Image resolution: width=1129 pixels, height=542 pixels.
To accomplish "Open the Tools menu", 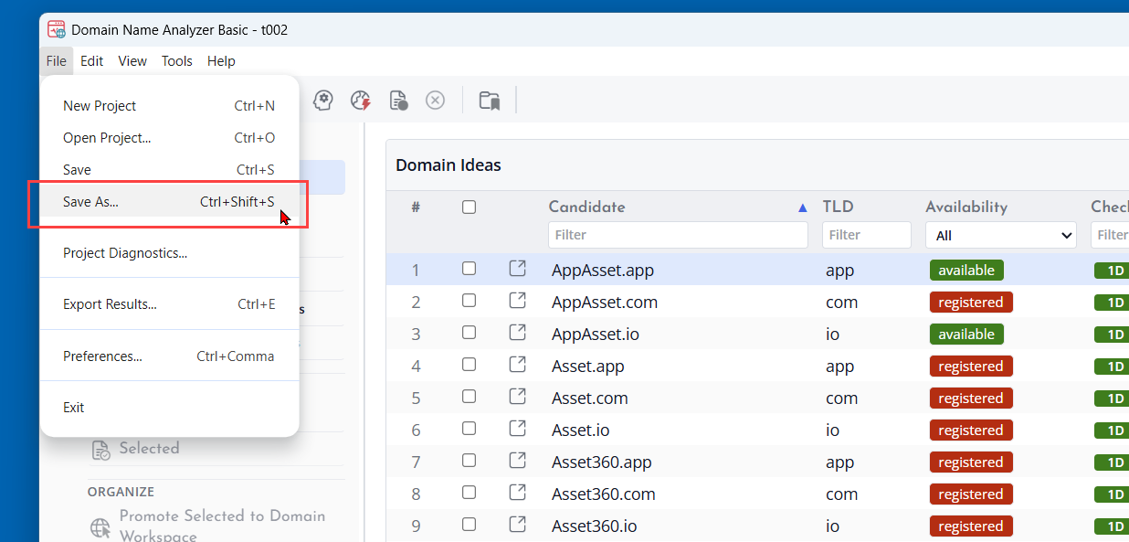I will tap(177, 61).
